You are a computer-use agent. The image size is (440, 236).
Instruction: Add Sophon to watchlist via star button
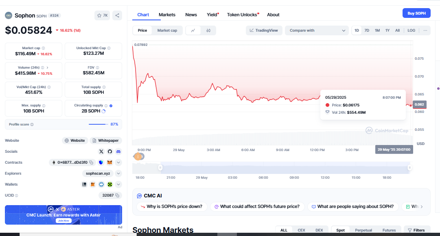[x=102, y=15]
